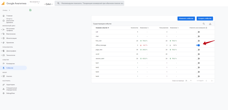The image size is (228, 110).
Task: Disable offline_message conversion switch
Action: 198,45
